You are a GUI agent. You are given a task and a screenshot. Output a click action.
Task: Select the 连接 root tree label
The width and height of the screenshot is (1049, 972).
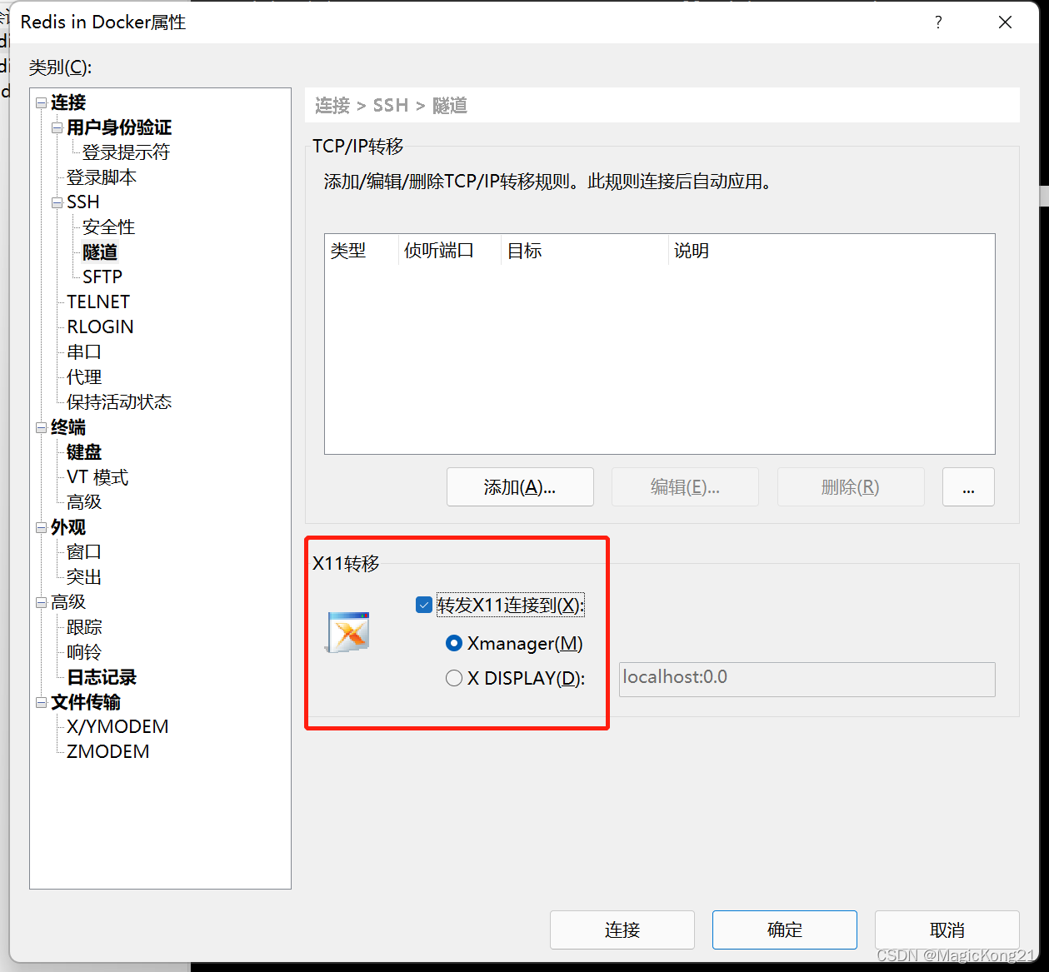pyautogui.click(x=68, y=102)
